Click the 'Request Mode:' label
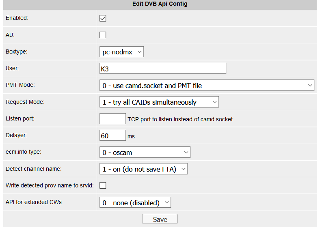Image resolution: width=324 pixels, height=230 pixels. click(x=25, y=102)
